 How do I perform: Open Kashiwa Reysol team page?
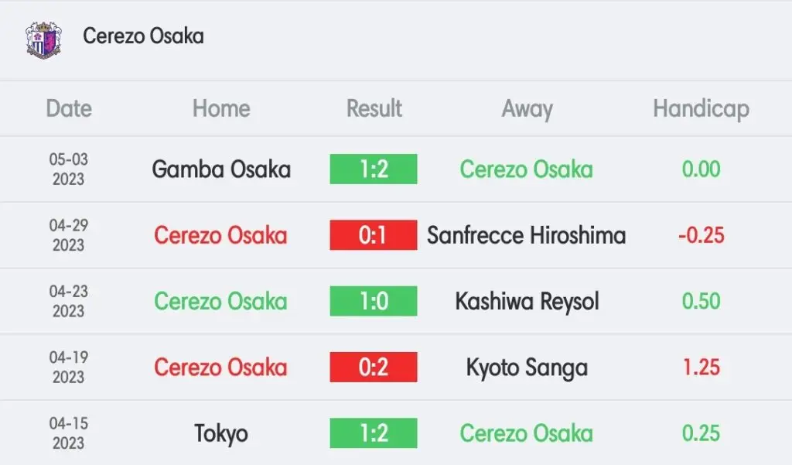click(527, 302)
